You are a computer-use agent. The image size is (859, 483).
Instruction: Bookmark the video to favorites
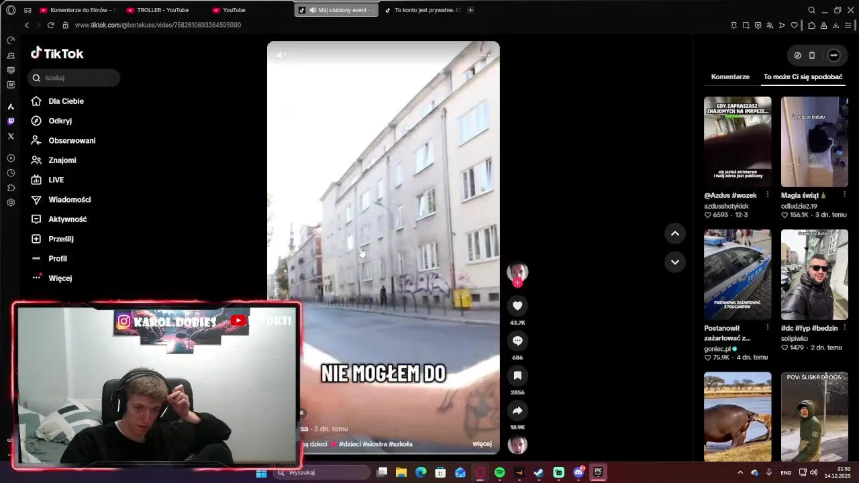517,376
